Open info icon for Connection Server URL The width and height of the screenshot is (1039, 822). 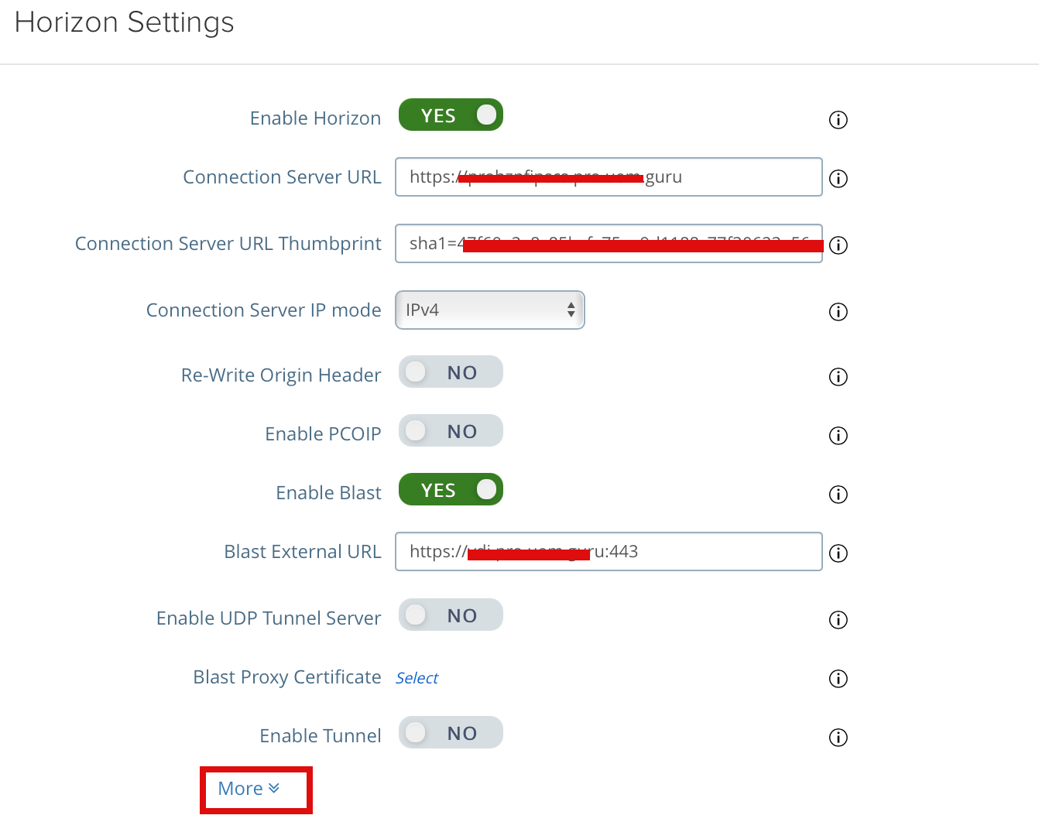tap(838, 179)
